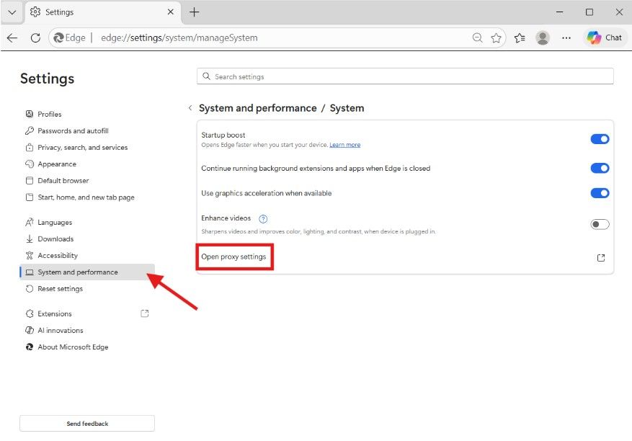The height and width of the screenshot is (441, 632).
Task: Click the Edge logo beside About Microsoft Edge
Action: [x=30, y=347]
